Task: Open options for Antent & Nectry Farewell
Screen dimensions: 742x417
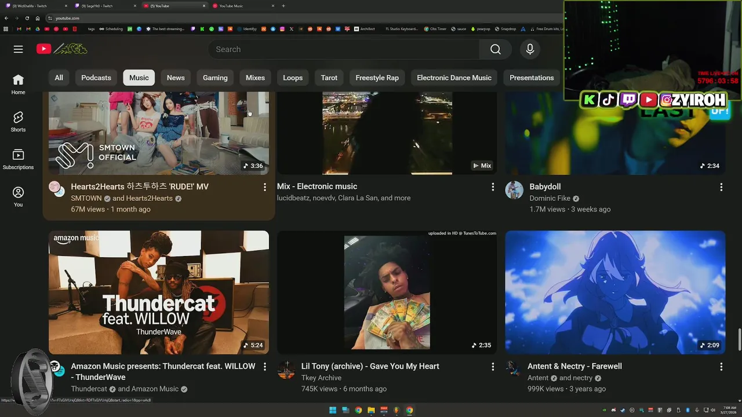Action: click(x=721, y=367)
